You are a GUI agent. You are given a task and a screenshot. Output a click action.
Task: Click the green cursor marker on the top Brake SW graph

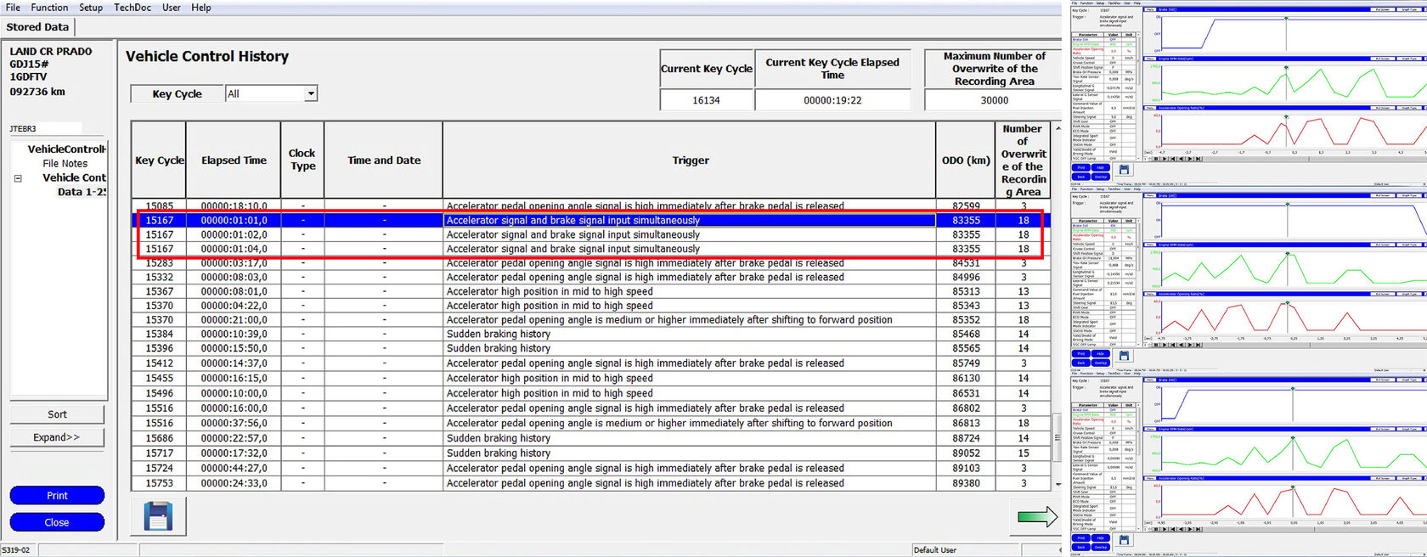point(1286,17)
